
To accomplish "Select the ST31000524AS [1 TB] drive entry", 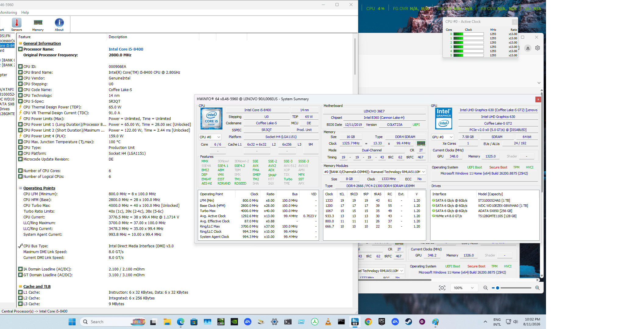I will tap(484, 200).
